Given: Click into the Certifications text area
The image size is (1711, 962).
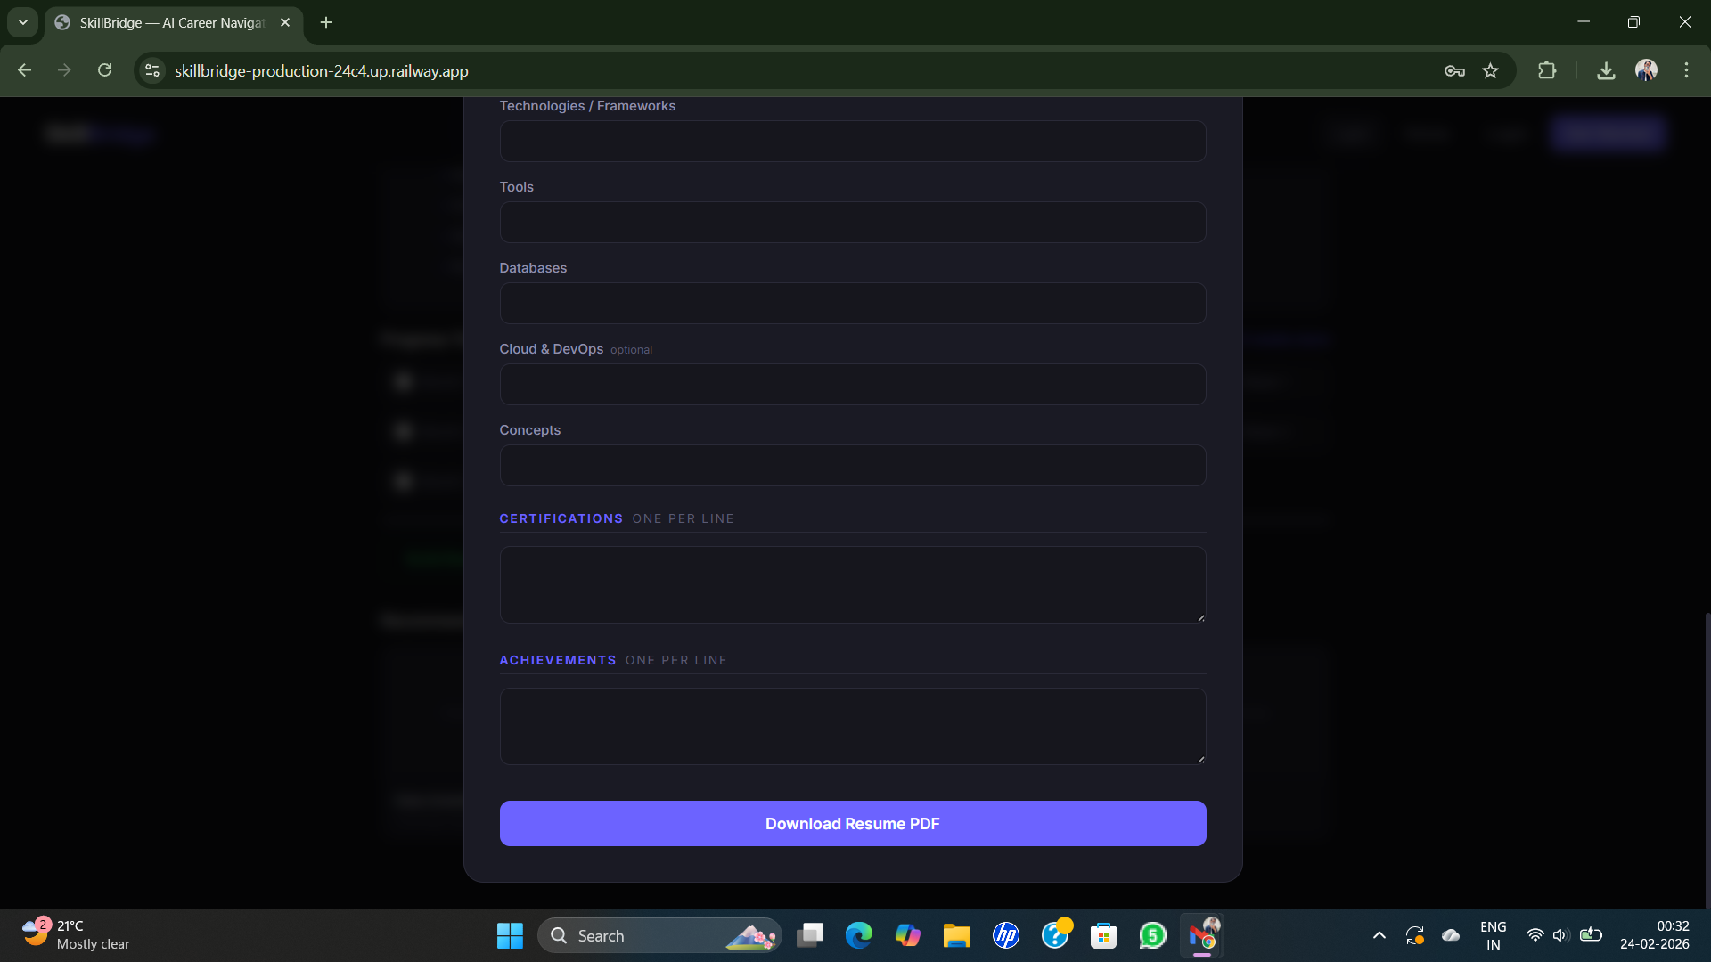Looking at the screenshot, I should pyautogui.click(x=852, y=583).
